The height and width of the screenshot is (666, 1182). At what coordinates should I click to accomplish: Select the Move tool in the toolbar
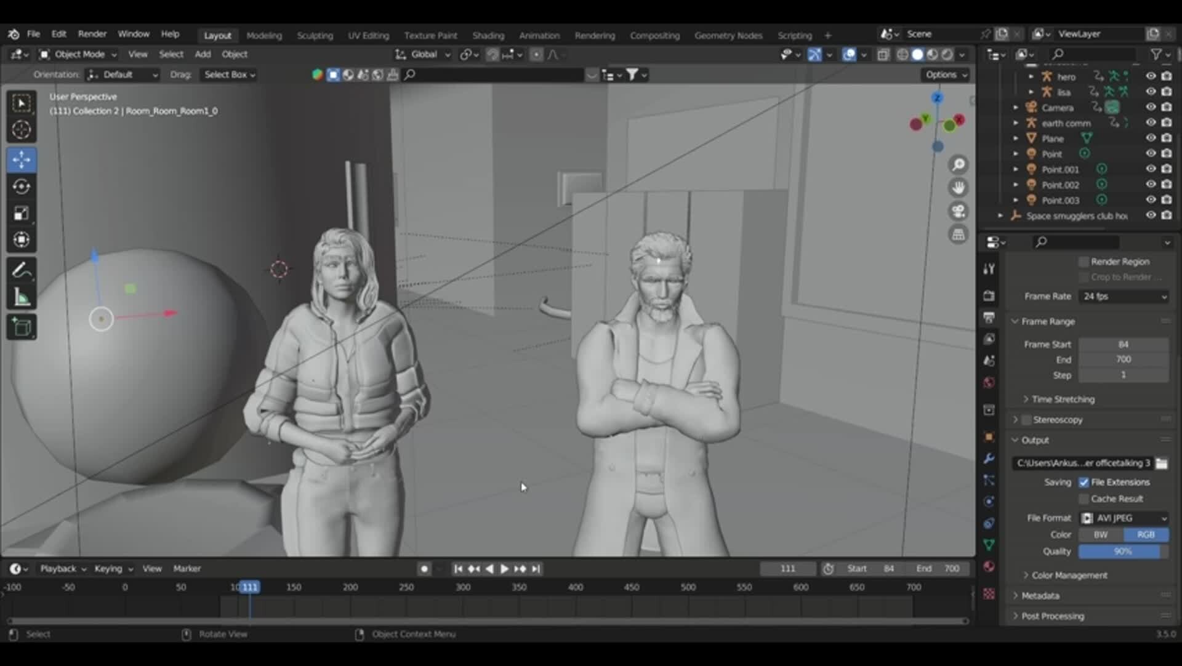point(22,159)
